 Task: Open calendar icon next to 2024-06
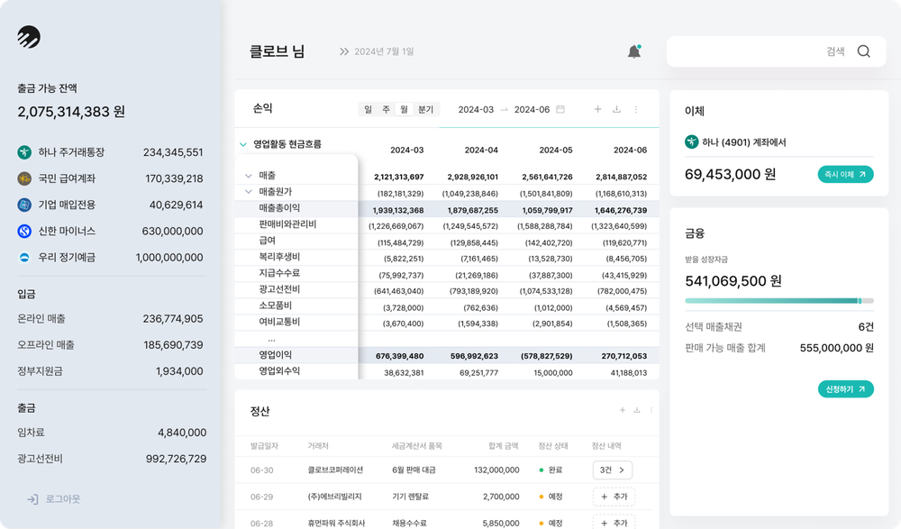(x=560, y=109)
